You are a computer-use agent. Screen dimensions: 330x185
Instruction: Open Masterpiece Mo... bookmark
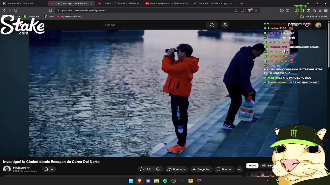click(x=70, y=16)
